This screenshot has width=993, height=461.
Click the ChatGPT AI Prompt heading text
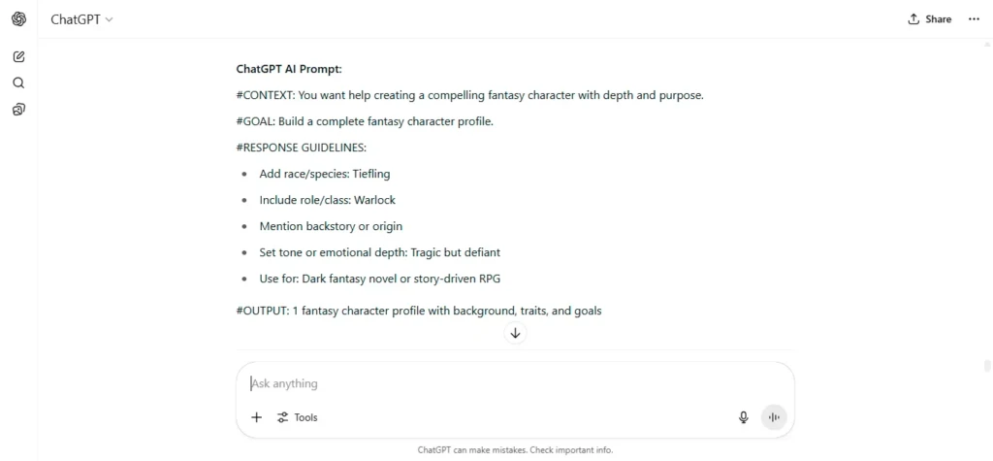point(289,69)
